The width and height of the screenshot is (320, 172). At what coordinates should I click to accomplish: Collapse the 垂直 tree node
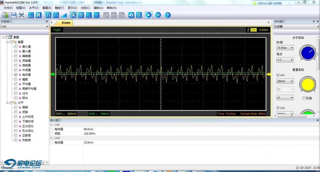point(7,42)
